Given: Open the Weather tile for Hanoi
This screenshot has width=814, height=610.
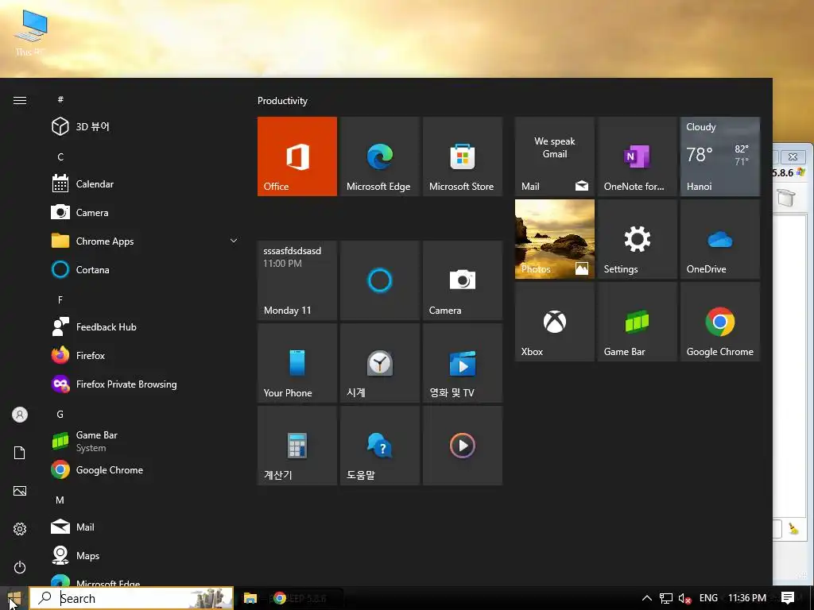Looking at the screenshot, I should pyautogui.click(x=719, y=156).
